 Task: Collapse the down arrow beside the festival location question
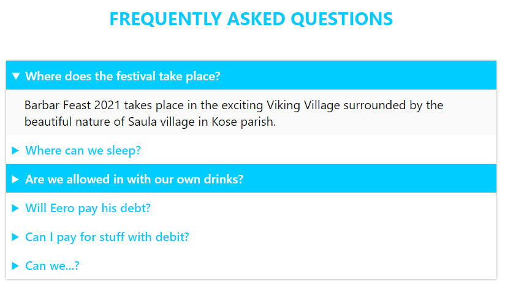point(16,76)
